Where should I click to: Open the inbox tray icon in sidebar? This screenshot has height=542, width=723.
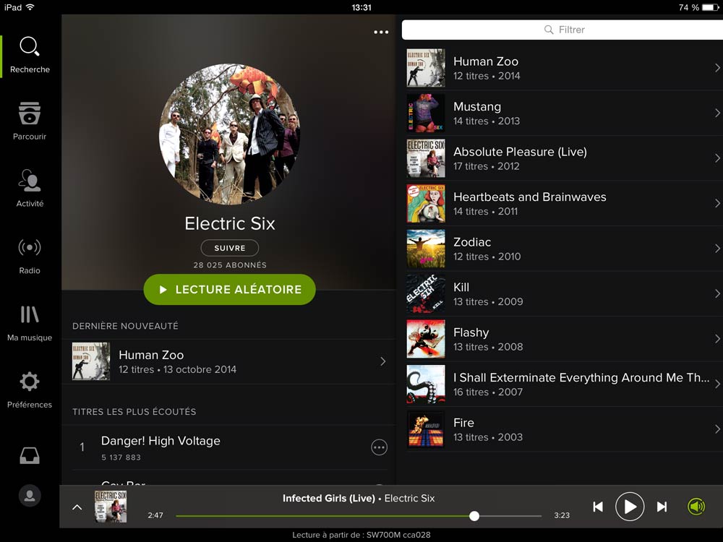click(x=30, y=455)
